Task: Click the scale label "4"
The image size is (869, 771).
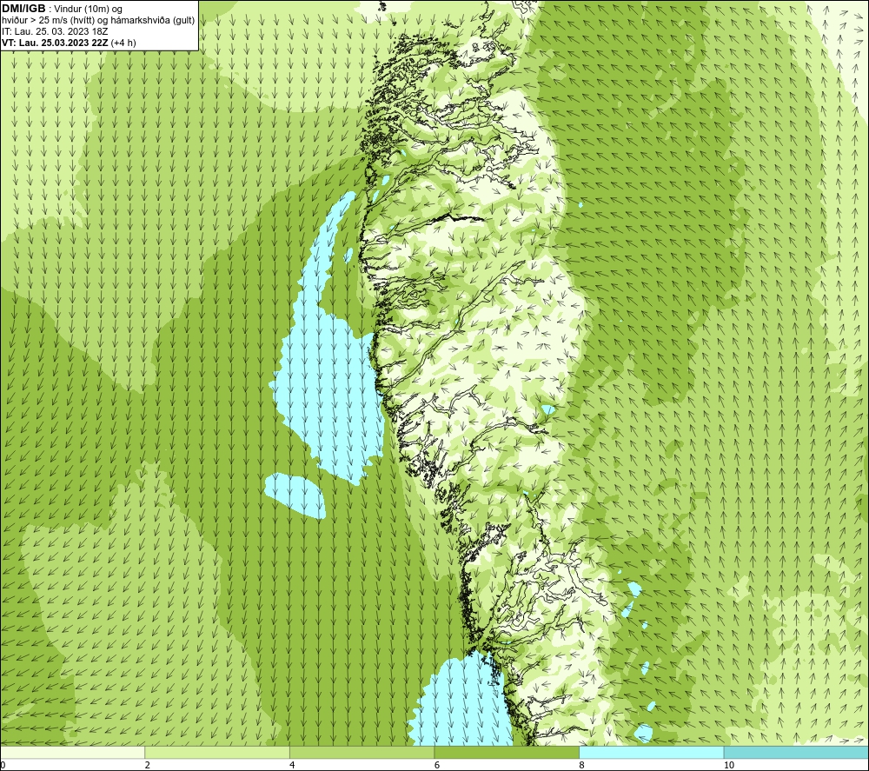Action: coord(292,765)
